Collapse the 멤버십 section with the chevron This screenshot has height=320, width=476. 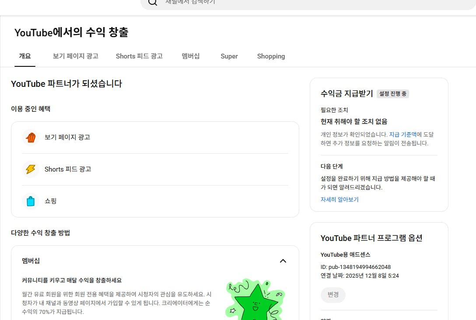[x=283, y=261]
